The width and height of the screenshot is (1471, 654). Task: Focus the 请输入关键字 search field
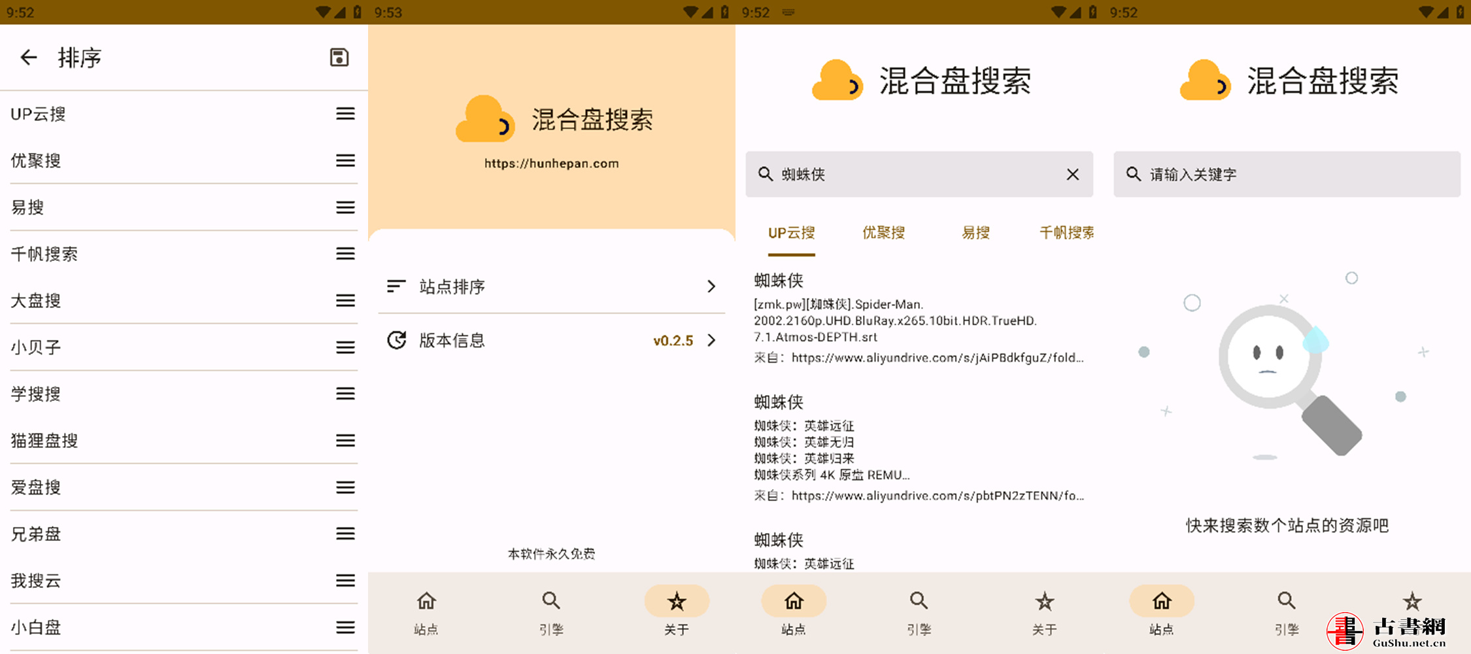[1287, 174]
